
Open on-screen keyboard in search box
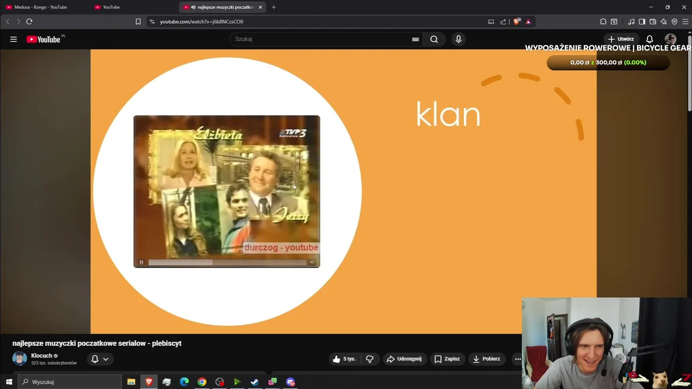415,39
